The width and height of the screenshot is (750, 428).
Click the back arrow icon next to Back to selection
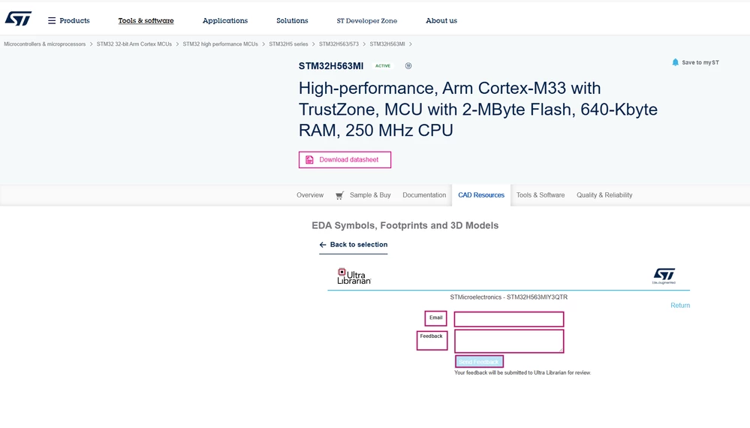tap(323, 244)
